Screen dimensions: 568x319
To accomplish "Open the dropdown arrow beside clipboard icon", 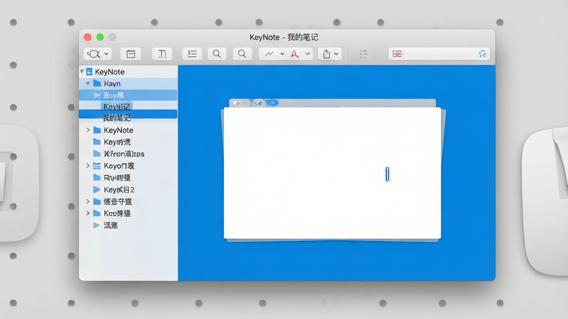I will point(336,54).
